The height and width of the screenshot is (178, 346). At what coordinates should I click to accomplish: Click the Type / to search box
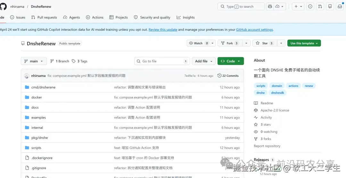pos(241,7)
